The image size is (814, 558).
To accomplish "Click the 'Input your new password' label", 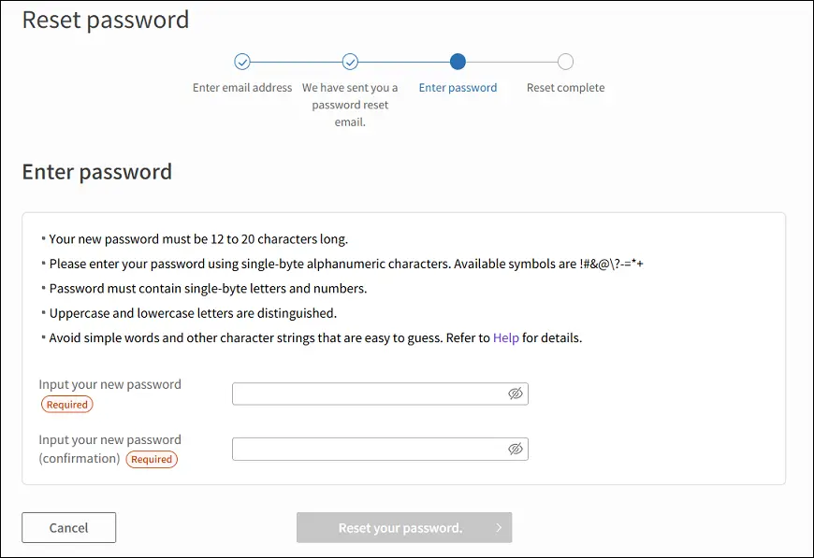I will pyautogui.click(x=109, y=384).
